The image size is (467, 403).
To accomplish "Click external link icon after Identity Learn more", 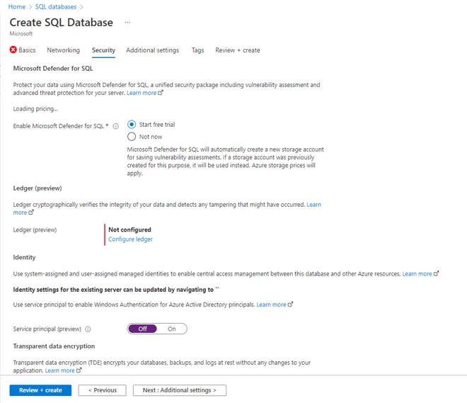I will point(436,273).
